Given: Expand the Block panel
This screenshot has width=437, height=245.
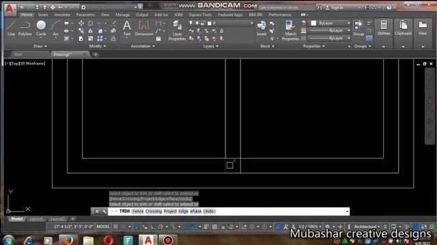Looking at the screenshot, I should coord(267,46).
